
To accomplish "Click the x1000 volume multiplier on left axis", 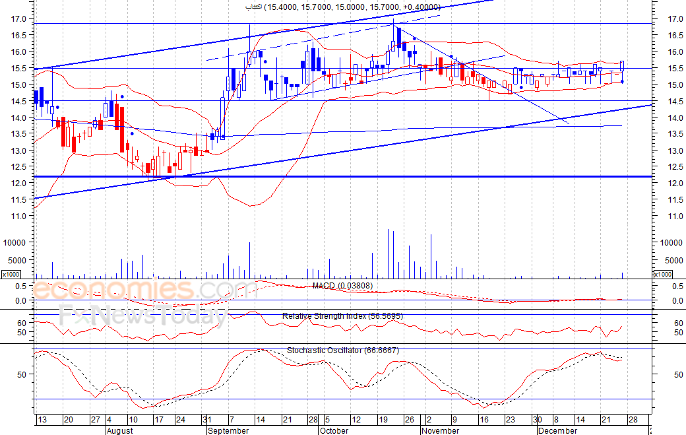I will coord(11,275).
